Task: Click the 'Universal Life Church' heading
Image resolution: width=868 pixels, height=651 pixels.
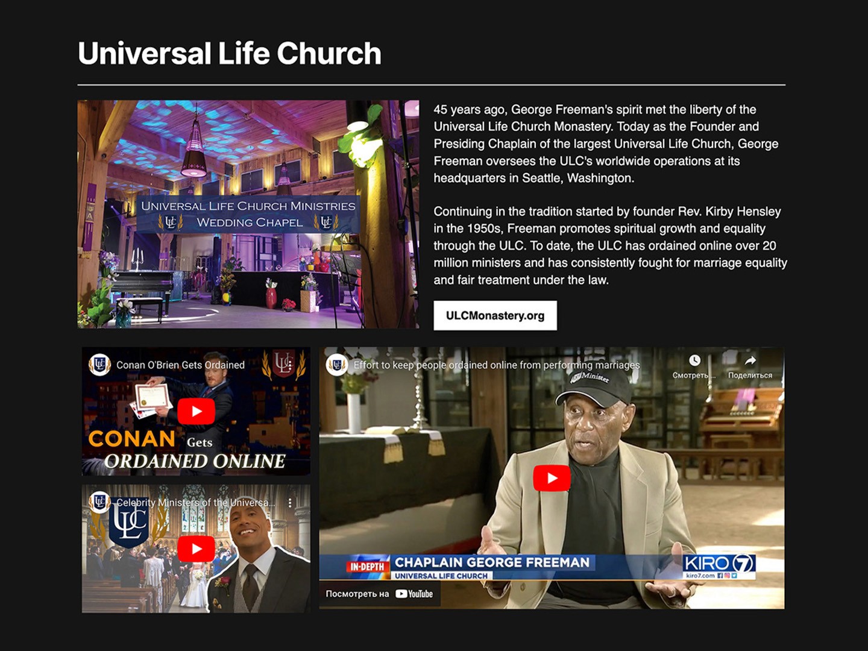Action: [230, 53]
